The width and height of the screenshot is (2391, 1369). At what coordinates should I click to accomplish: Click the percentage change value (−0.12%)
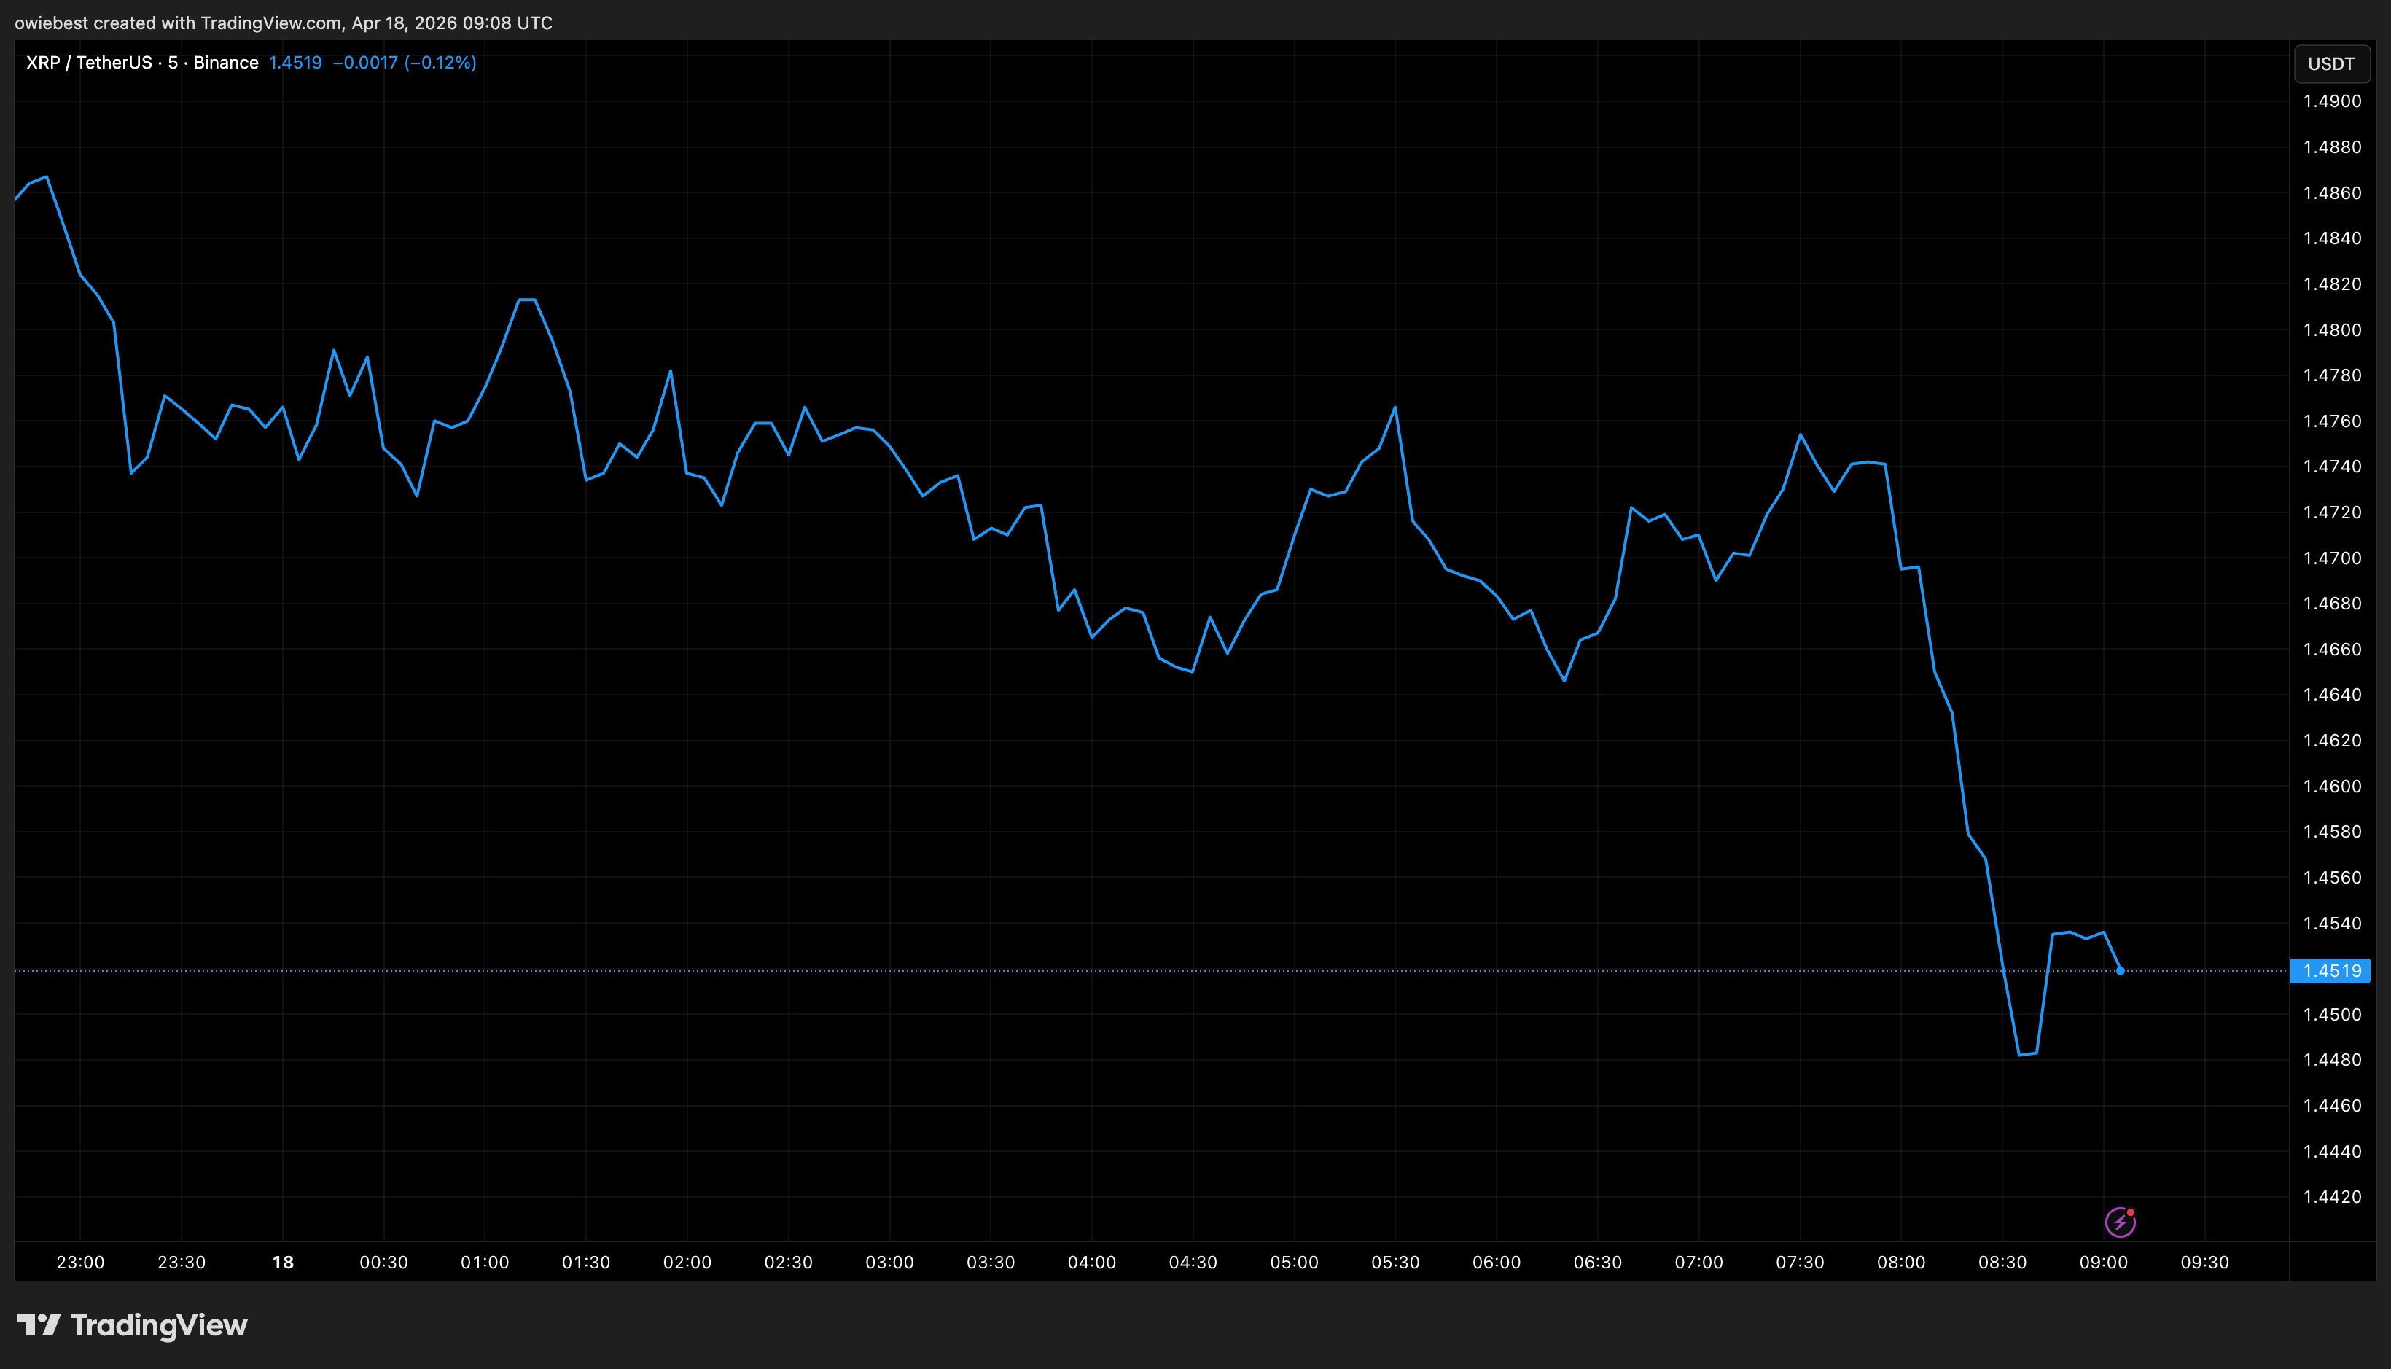[440, 62]
